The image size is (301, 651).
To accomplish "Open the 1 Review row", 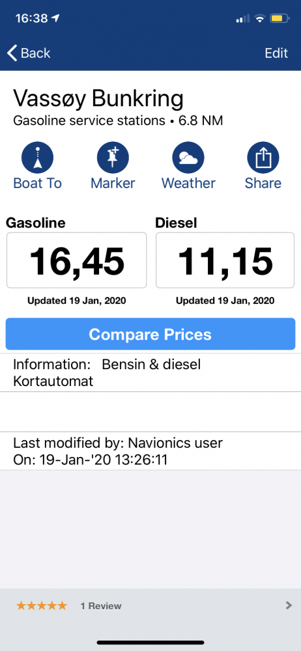I will point(150,605).
